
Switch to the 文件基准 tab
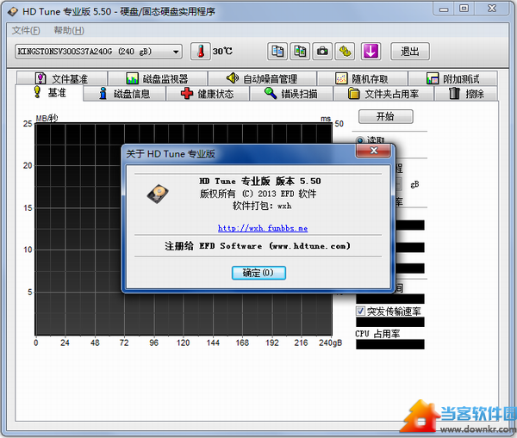click(62, 78)
